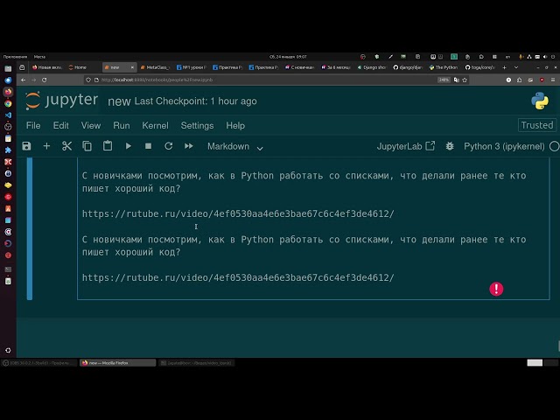Click the Python logo icon

(540, 101)
